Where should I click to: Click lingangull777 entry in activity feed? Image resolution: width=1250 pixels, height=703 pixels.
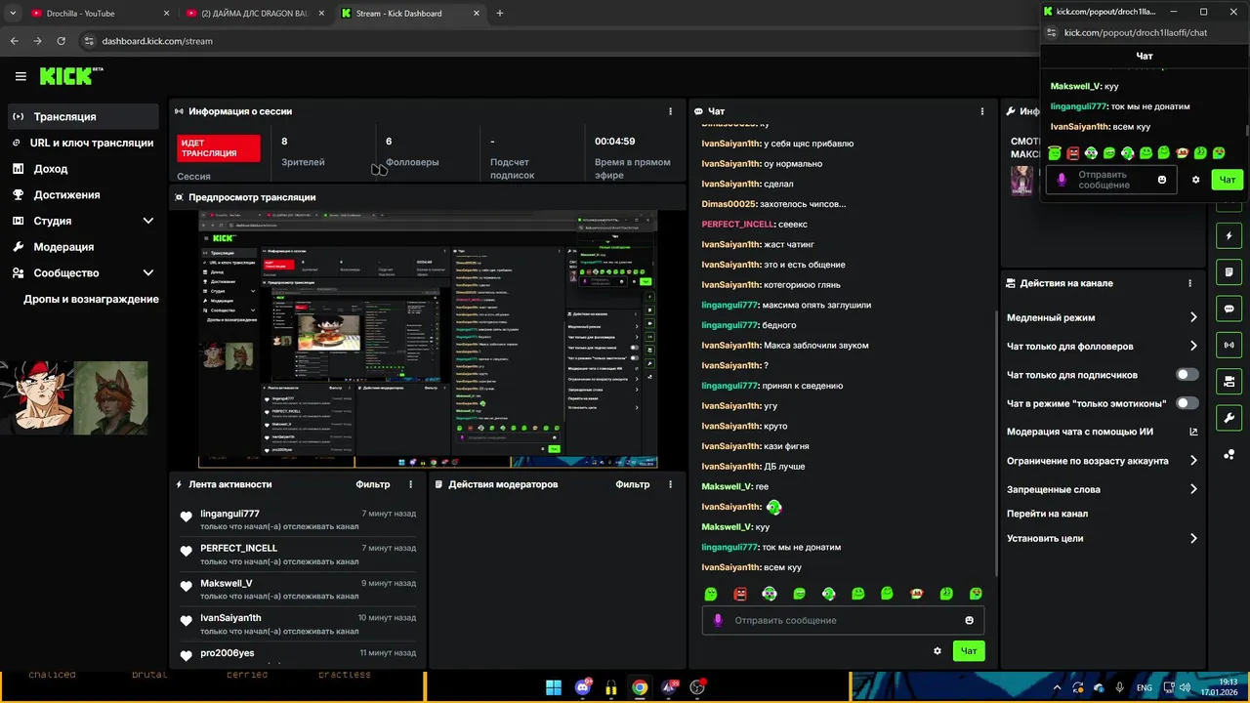pyautogui.click(x=297, y=519)
